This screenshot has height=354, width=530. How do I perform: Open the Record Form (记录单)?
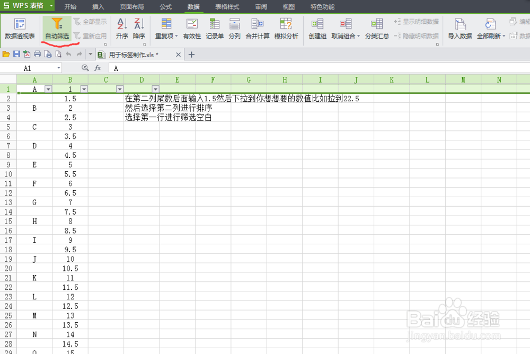click(x=215, y=29)
